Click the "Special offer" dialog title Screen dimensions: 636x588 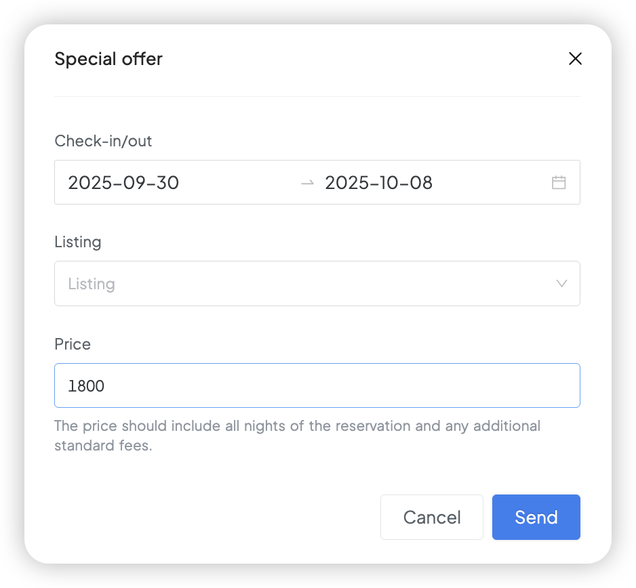pos(108,59)
